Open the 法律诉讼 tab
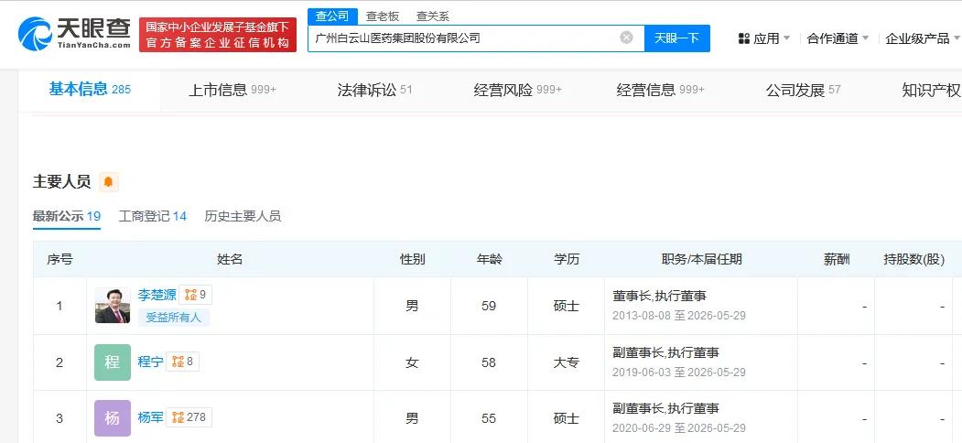The image size is (962, 443). click(x=374, y=91)
